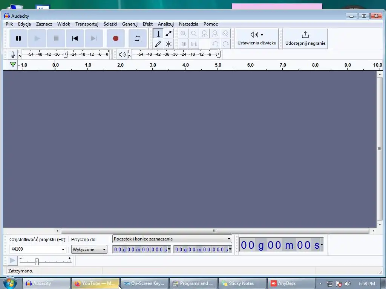Click the Windows Start orb
386x289 pixels.
pos(10,283)
